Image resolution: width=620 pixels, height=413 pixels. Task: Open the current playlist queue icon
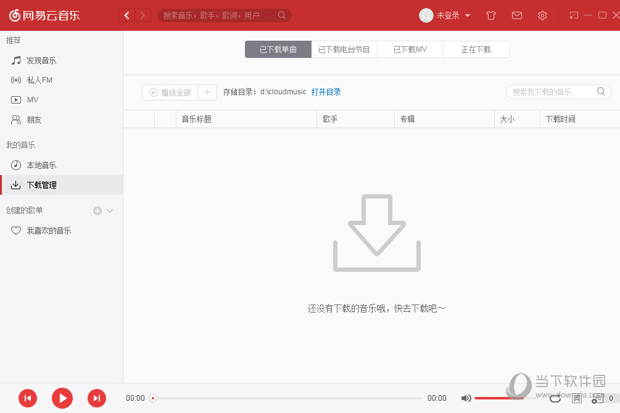point(597,398)
